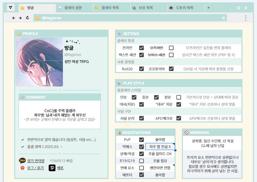257x182 pixels.
Task: Click the note GM일 시 기분에 따라 플랫폼 선정
Action: tap(208, 69)
